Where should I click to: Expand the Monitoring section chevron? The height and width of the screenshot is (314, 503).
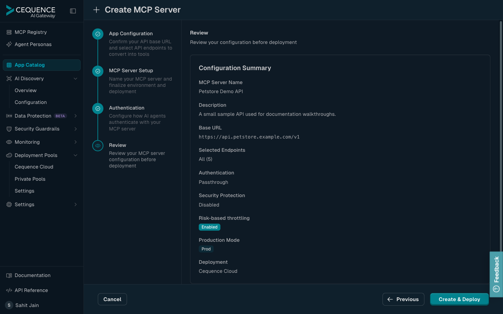[75, 142]
